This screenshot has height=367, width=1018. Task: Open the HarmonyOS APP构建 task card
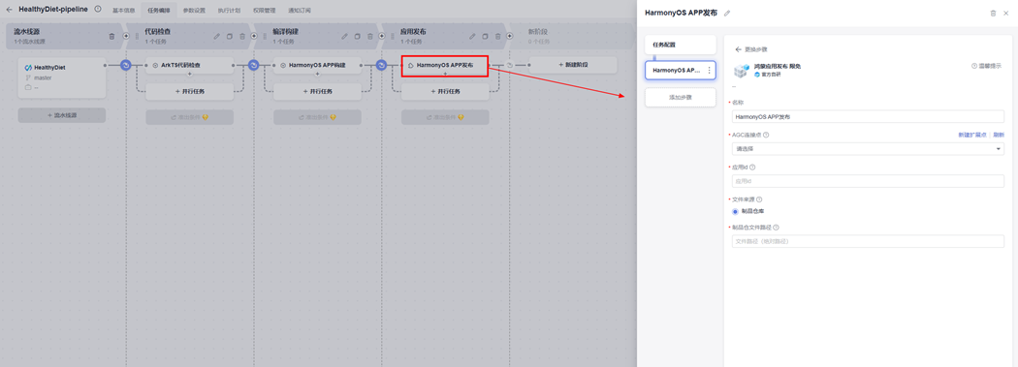click(317, 66)
